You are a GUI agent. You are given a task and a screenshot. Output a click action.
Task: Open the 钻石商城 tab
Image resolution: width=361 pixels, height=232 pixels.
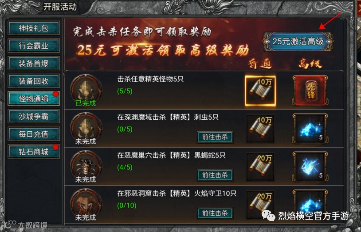pos(34,152)
